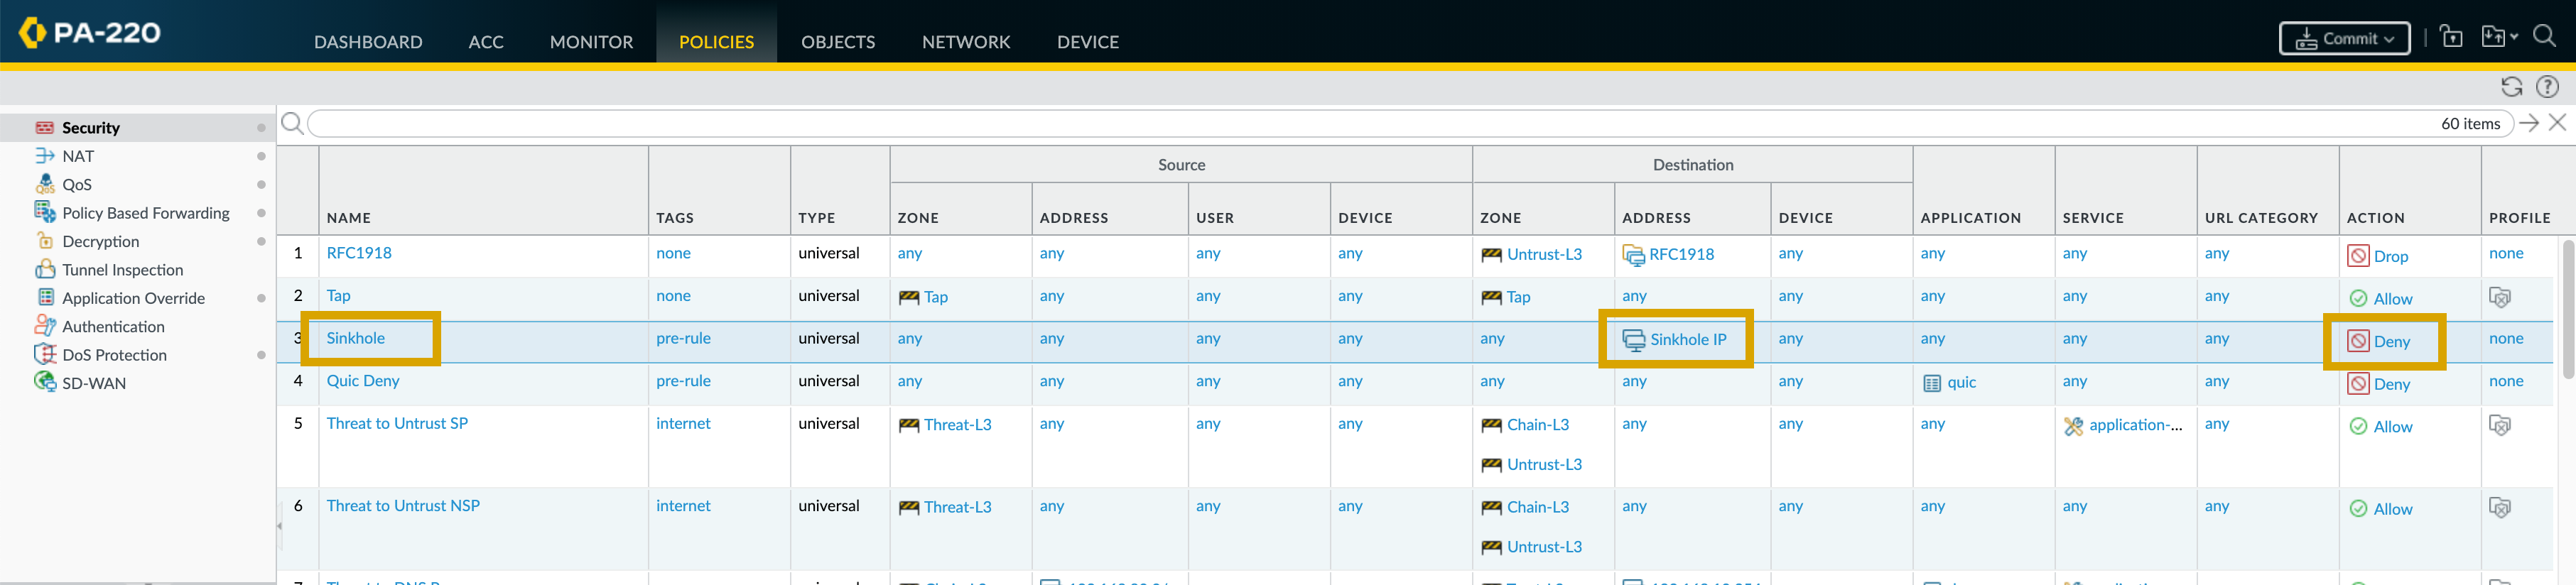This screenshot has width=2576, height=585.
Task: Open the help question mark icon
Action: point(2547,87)
